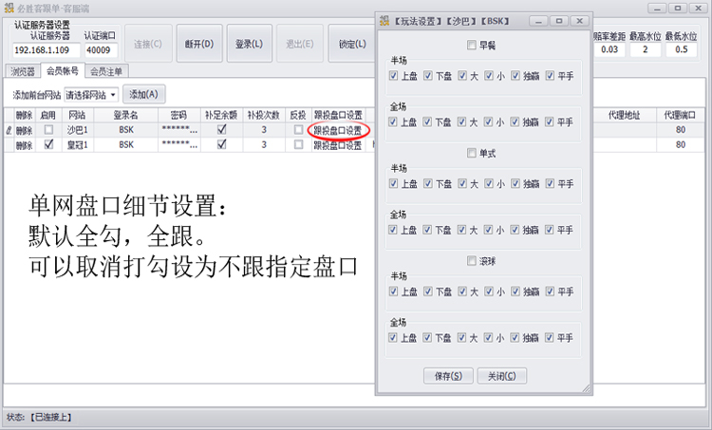Click the 最高水位 field showing 2

tap(646, 49)
